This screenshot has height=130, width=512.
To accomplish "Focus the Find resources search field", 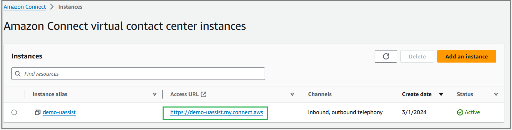I will tap(138, 74).
